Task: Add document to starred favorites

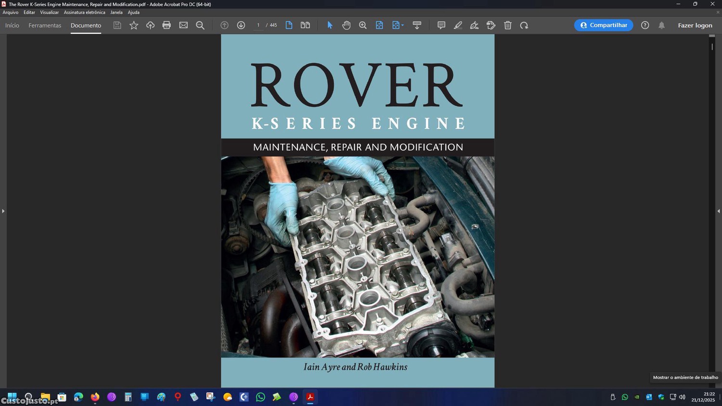Action: 134,25
